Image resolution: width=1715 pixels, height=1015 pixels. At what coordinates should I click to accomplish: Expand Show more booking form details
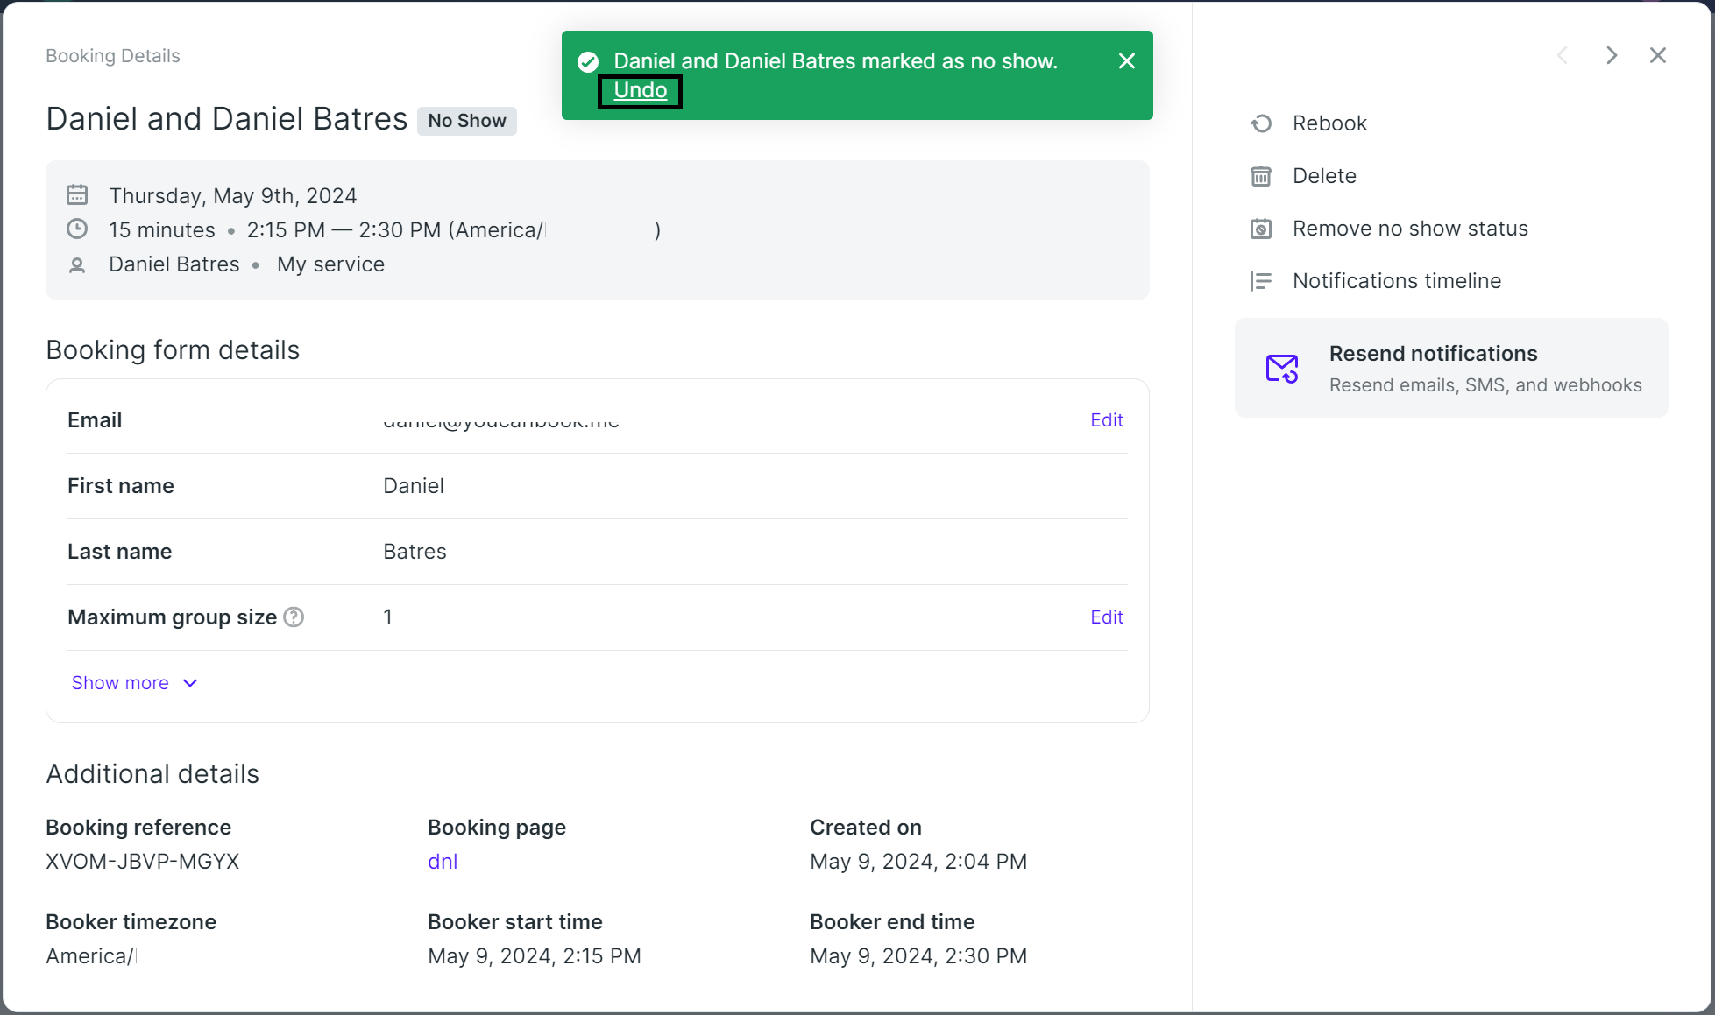[121, 683]
